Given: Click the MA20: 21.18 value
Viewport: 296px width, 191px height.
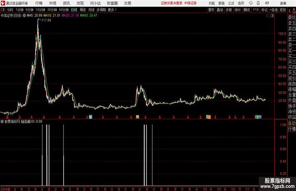Looking at the screenshot, I should (x=70, y=16).
